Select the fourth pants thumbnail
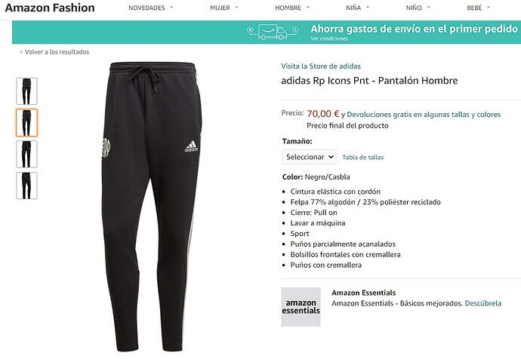Image resolution: width=521 pixels, height=359 pixels. [26, 186]
